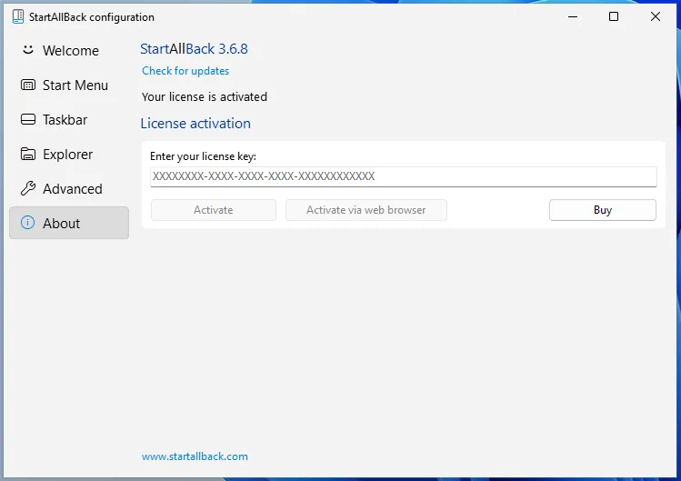Image resolution: width=681 pixels, height=481 pixels.
Task: Click the StartAllBack app icon in title bar
Action: coord(17,16)
